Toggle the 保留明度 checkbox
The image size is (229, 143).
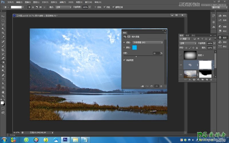coord(124,60)
